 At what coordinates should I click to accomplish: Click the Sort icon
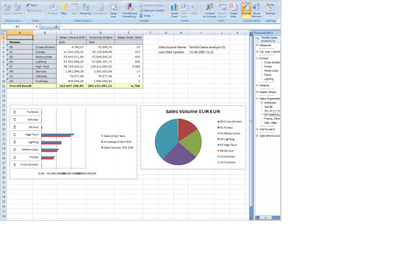[x=74, y=9]
